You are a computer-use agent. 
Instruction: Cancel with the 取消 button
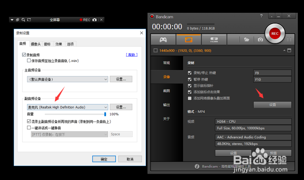[130, 159]
